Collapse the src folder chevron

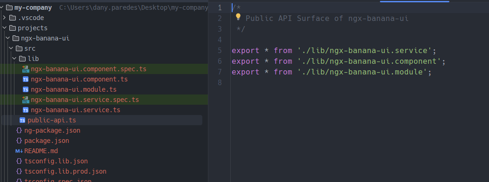[x=11, y=48]
